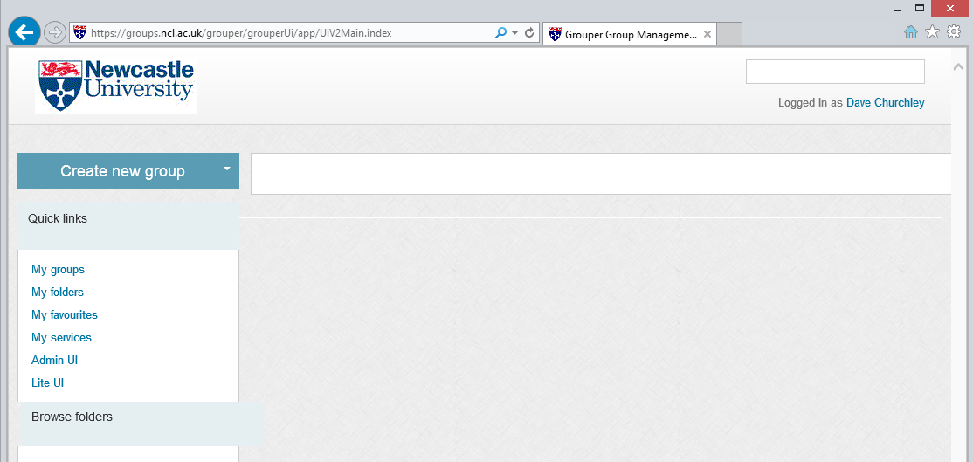Click the search box above Logged in
This screenshot has width=973, height=462.
click(x=834, y=72)
